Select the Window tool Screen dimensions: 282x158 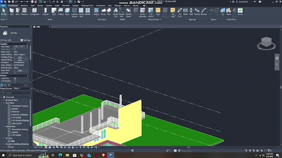[x=24, y=12]
